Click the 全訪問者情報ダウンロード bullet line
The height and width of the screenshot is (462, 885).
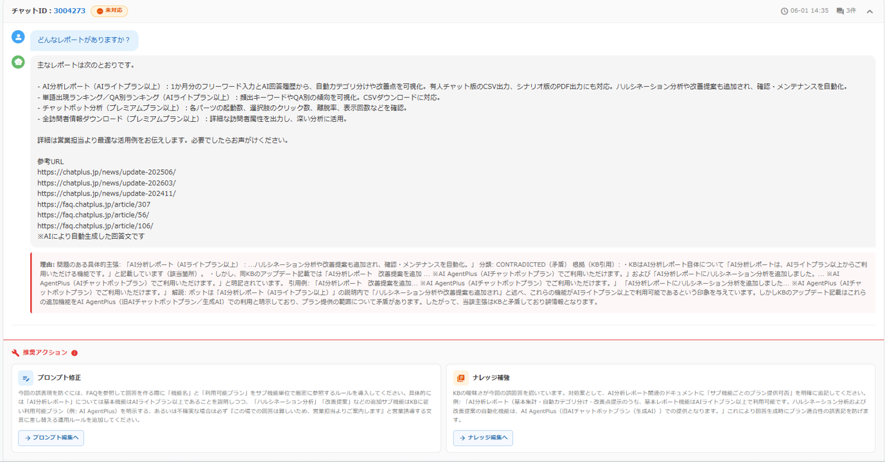pos(192,119)
